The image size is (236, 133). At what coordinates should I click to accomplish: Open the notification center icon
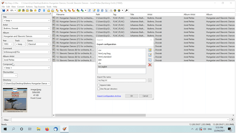click(x=230, y=129)
